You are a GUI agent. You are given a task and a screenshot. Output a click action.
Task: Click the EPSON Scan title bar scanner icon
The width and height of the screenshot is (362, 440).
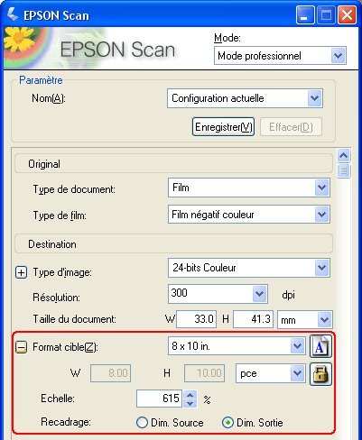pyautogui.click(x=13, y=14)
